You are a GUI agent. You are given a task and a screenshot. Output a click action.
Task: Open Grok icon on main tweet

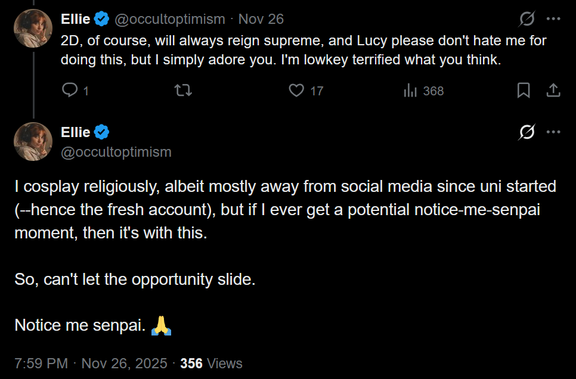[527, 132]
